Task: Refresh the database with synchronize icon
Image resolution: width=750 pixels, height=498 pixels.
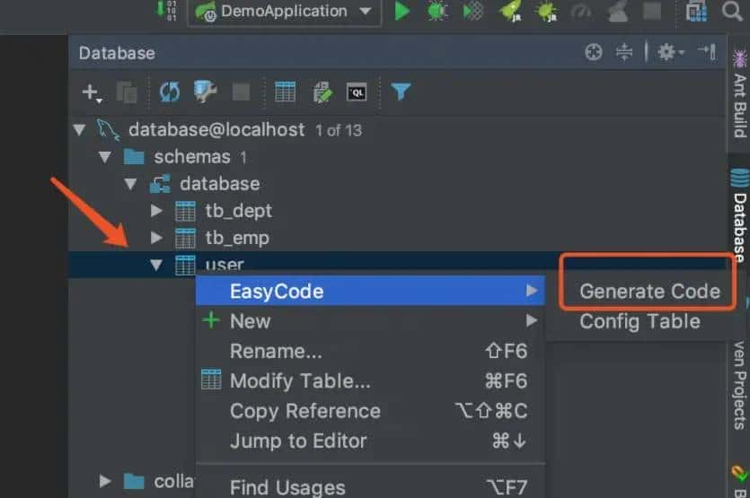Action: pyautogui.click(x=170, y=92)
